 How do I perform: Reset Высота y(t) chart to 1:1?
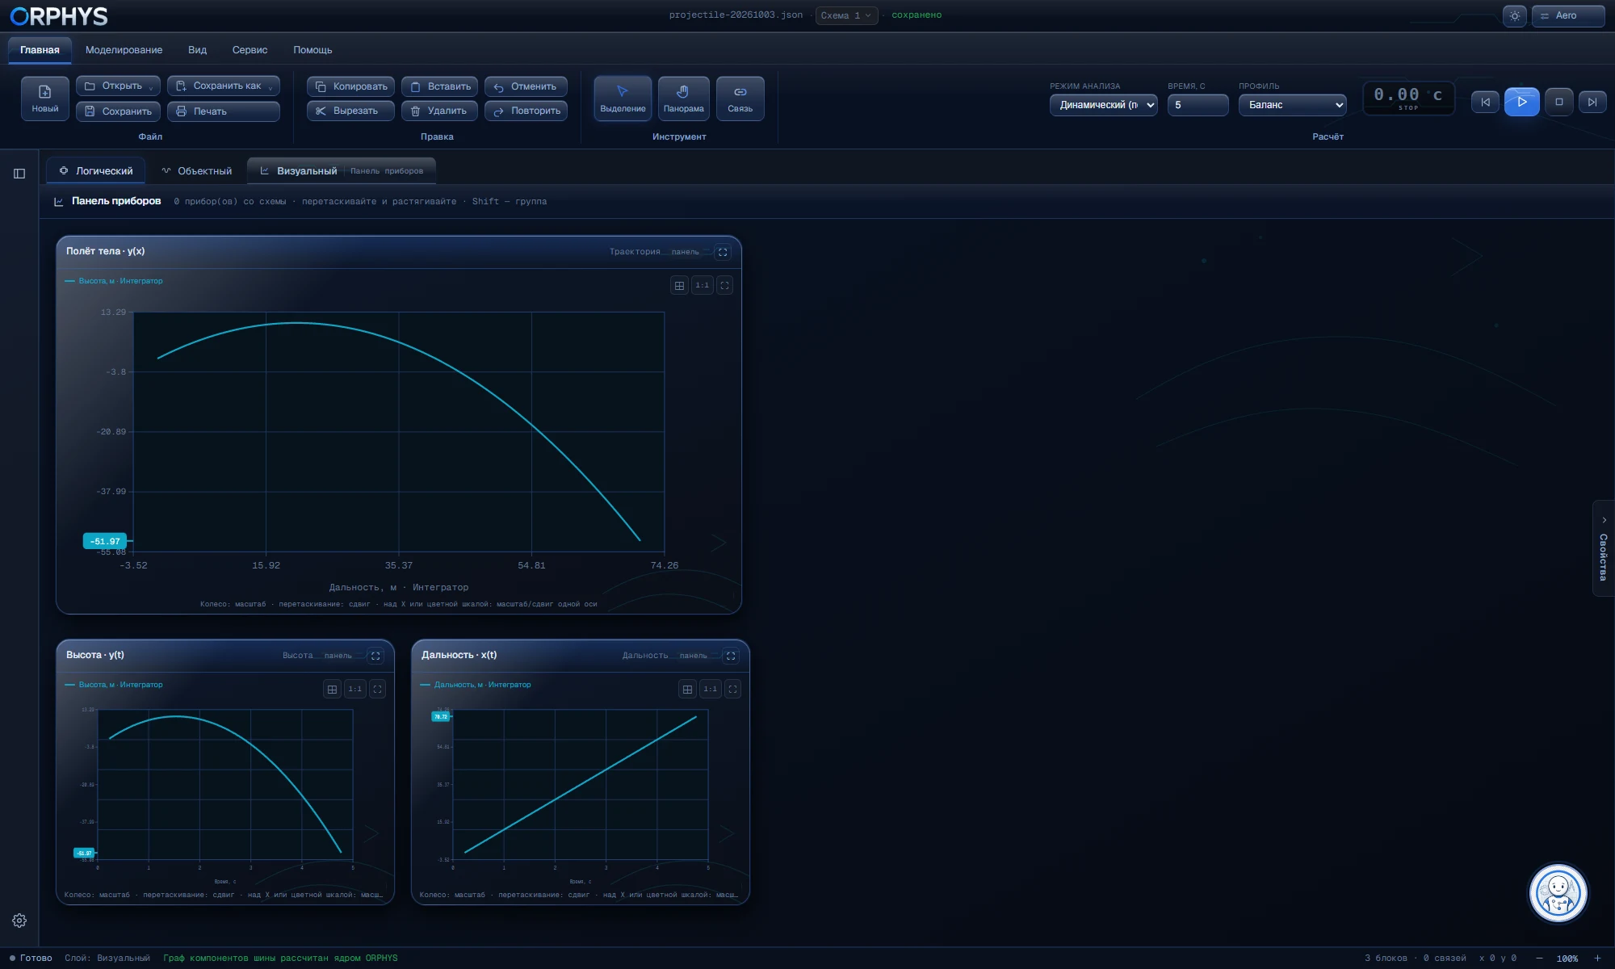pos(355,689)
